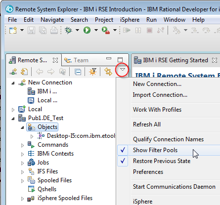This screenshot has height=205, width=220.
Task: Click the green Run button icon
Action: point(87,30)
